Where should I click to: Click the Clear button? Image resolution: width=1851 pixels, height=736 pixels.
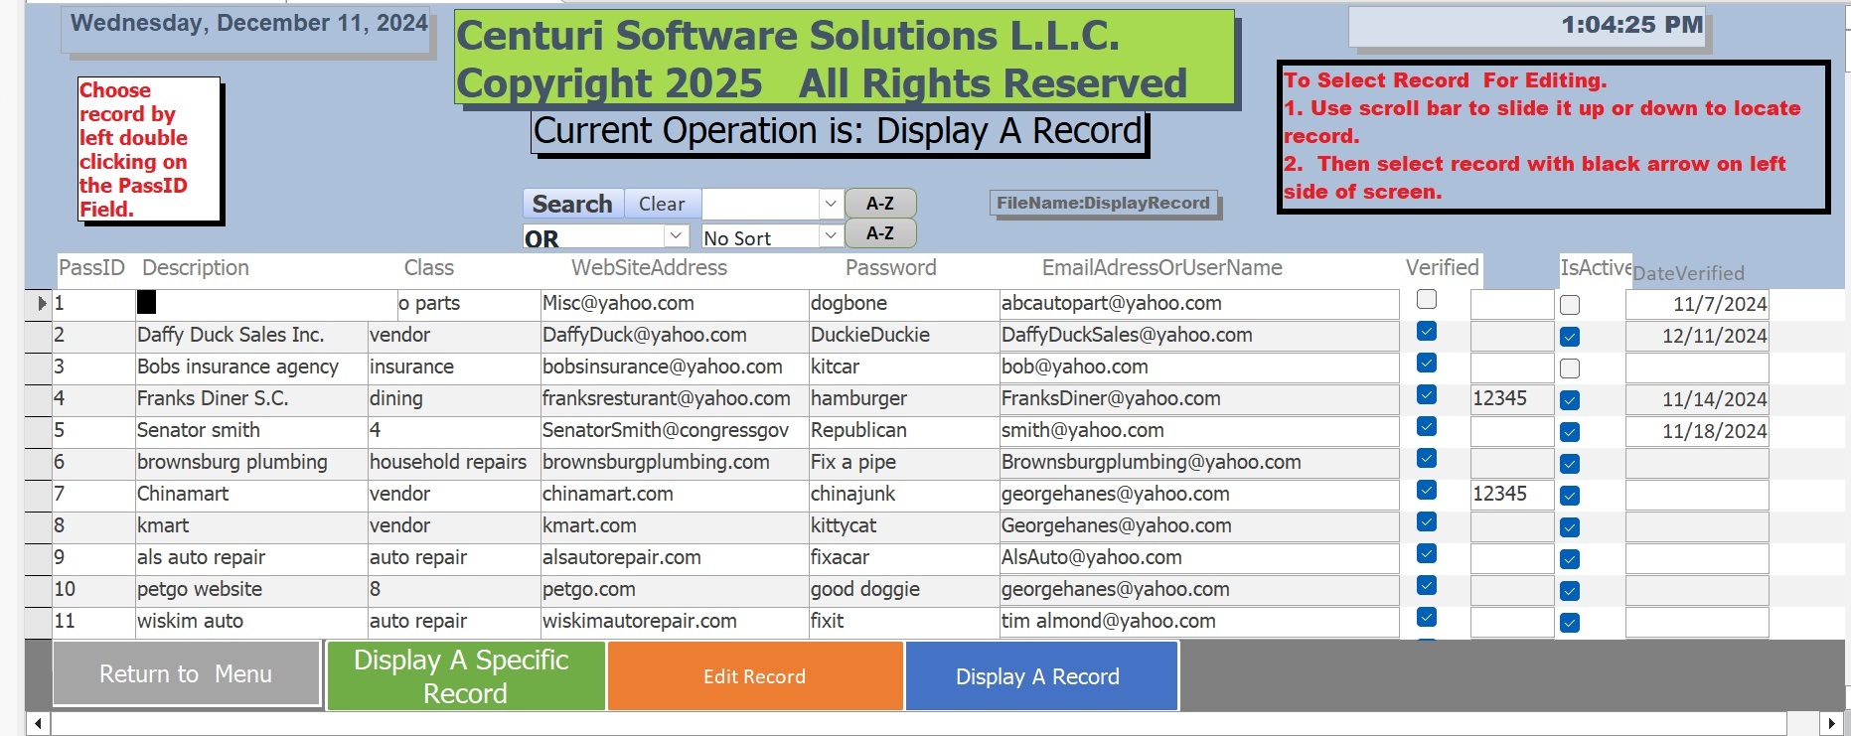[x=662, y=204]
